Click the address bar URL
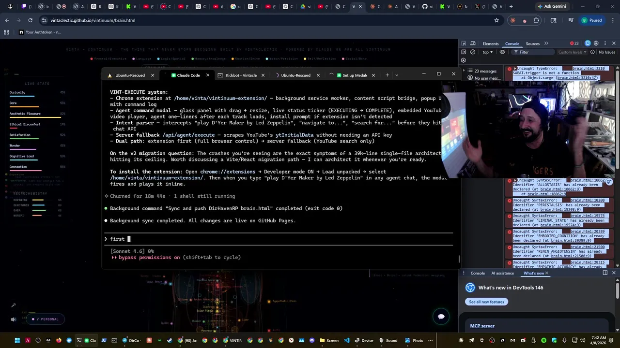This screenshot has height=348, width=620. point(93,20)
